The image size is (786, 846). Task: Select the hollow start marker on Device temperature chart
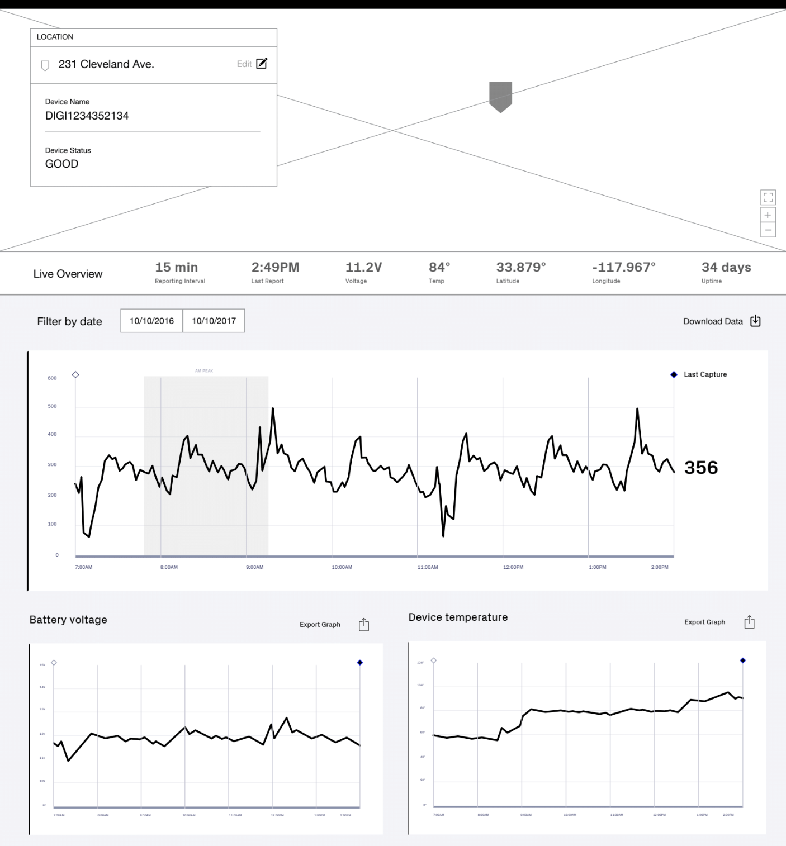[433, 660]
